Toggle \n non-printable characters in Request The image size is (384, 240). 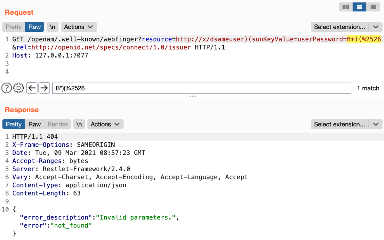[x=52, y=27]
